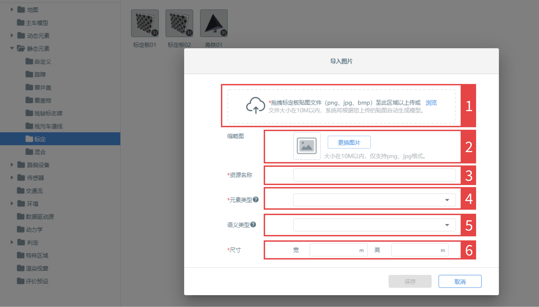This screenshot has width=539, height=307.
Task: Click the 路障 folder icon
Action: click(29, 74)
